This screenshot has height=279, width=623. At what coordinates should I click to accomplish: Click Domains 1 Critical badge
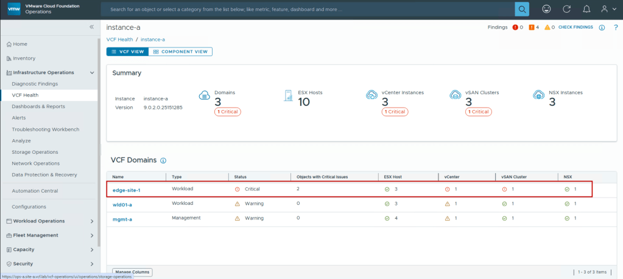tap(227, 112)
